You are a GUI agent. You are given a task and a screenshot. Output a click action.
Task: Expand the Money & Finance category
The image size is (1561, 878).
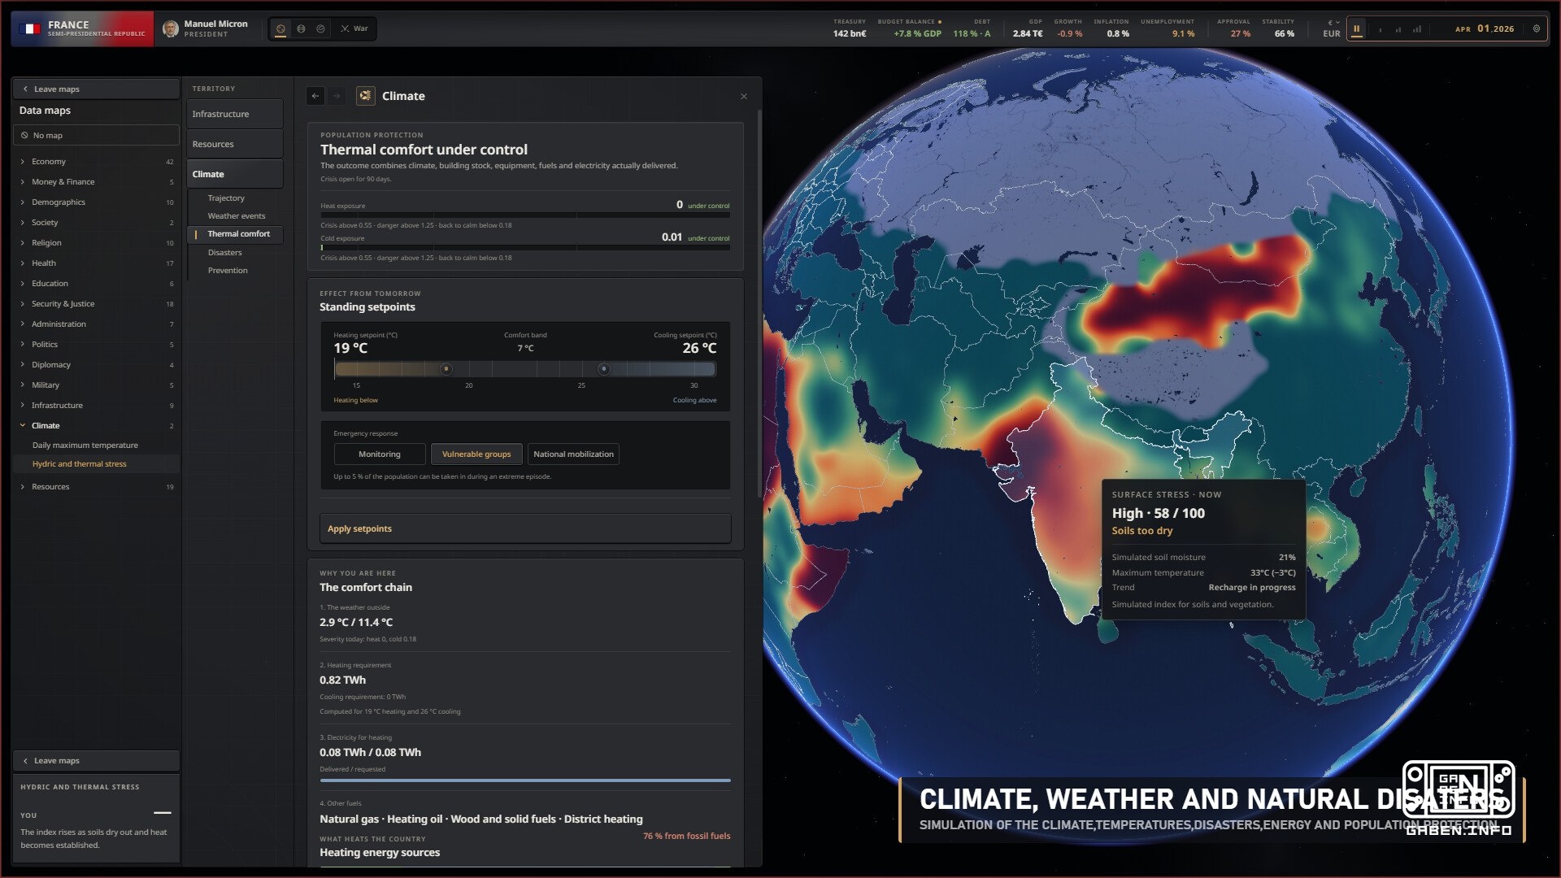coord(97,182)
